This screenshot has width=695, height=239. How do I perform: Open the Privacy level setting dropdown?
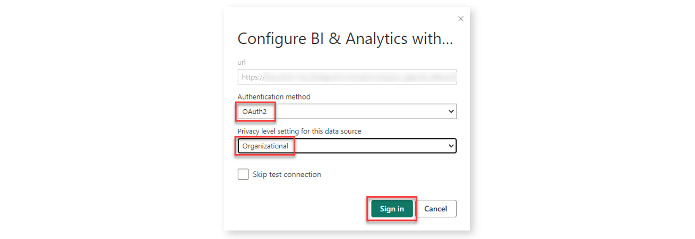tap(347, 146)
